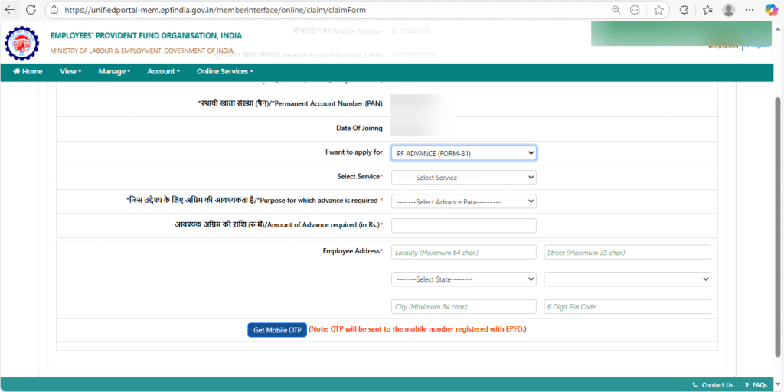Add page to favorites star icon

pyautogui.click(x=659, y=9)
